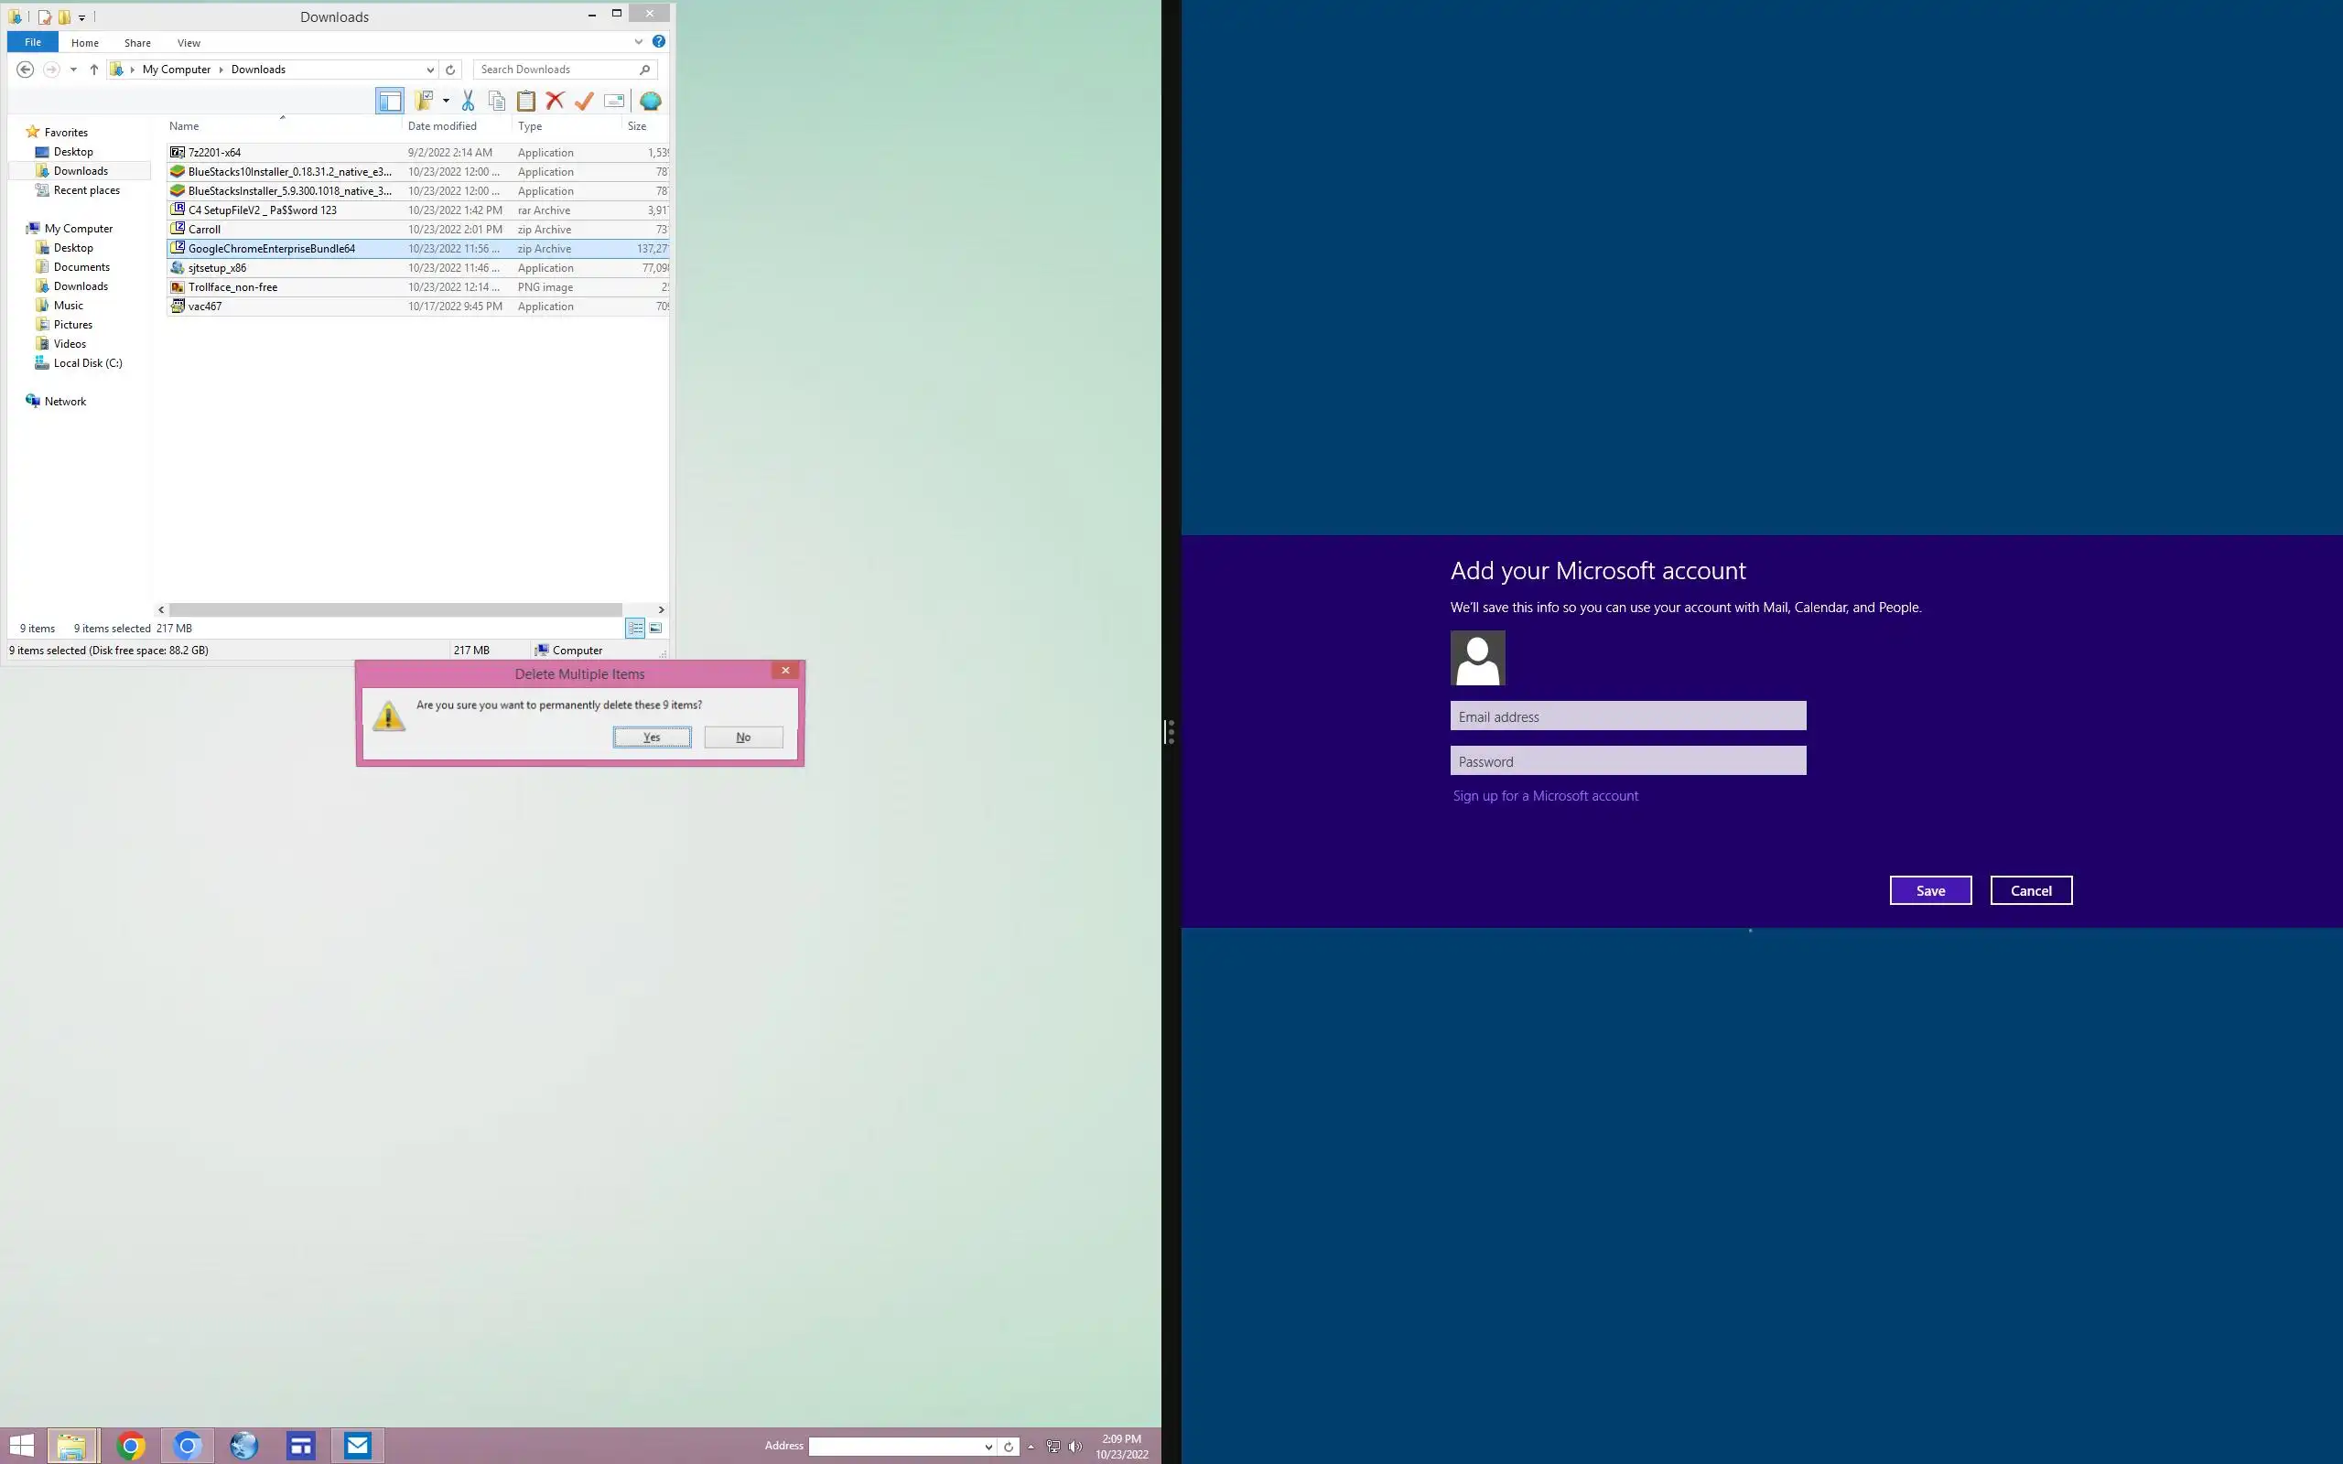This screenshot has height=1464, width=2343.
Task: Open the View ribbon tab
Action: tap(189, 43)
